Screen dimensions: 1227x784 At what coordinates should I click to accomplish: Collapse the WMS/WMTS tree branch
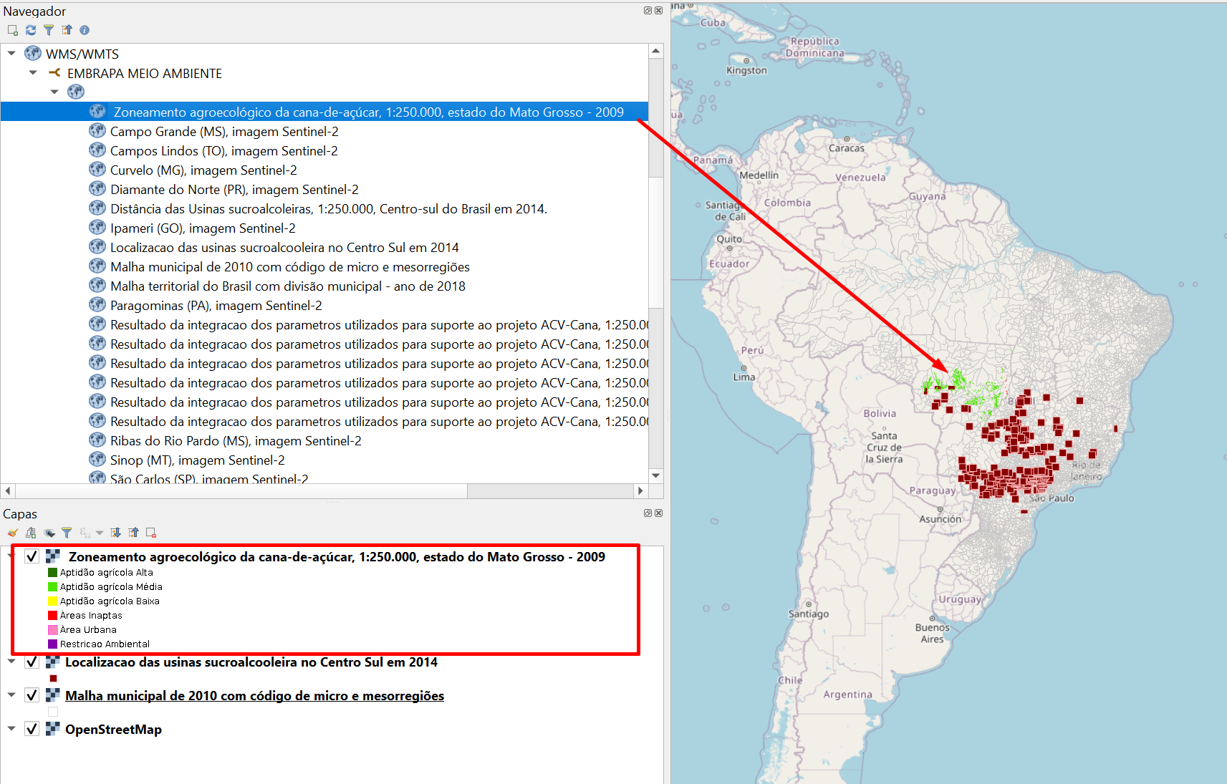pos(11,53)
